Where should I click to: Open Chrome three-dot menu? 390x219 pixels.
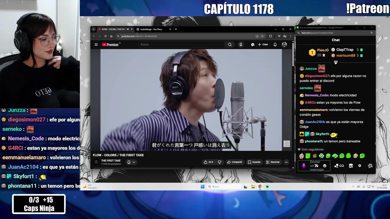coord(291,36)
